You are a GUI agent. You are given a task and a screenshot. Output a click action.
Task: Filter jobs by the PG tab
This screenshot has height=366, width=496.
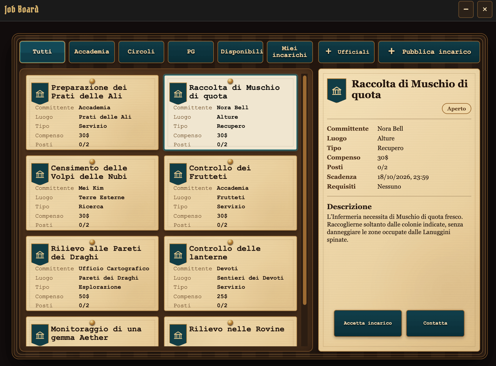click(x=191, y=52)
